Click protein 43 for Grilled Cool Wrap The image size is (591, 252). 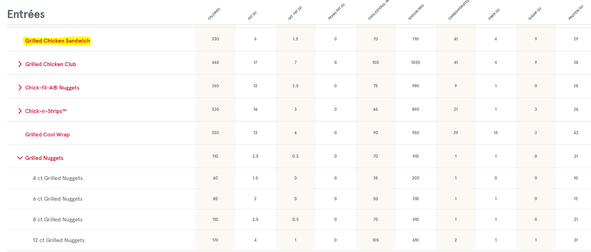point(576,133)
